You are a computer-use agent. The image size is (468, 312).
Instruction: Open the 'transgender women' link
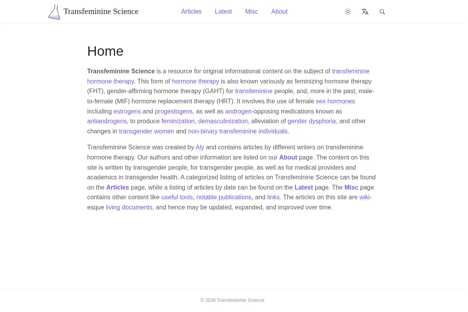click(147, 131)
